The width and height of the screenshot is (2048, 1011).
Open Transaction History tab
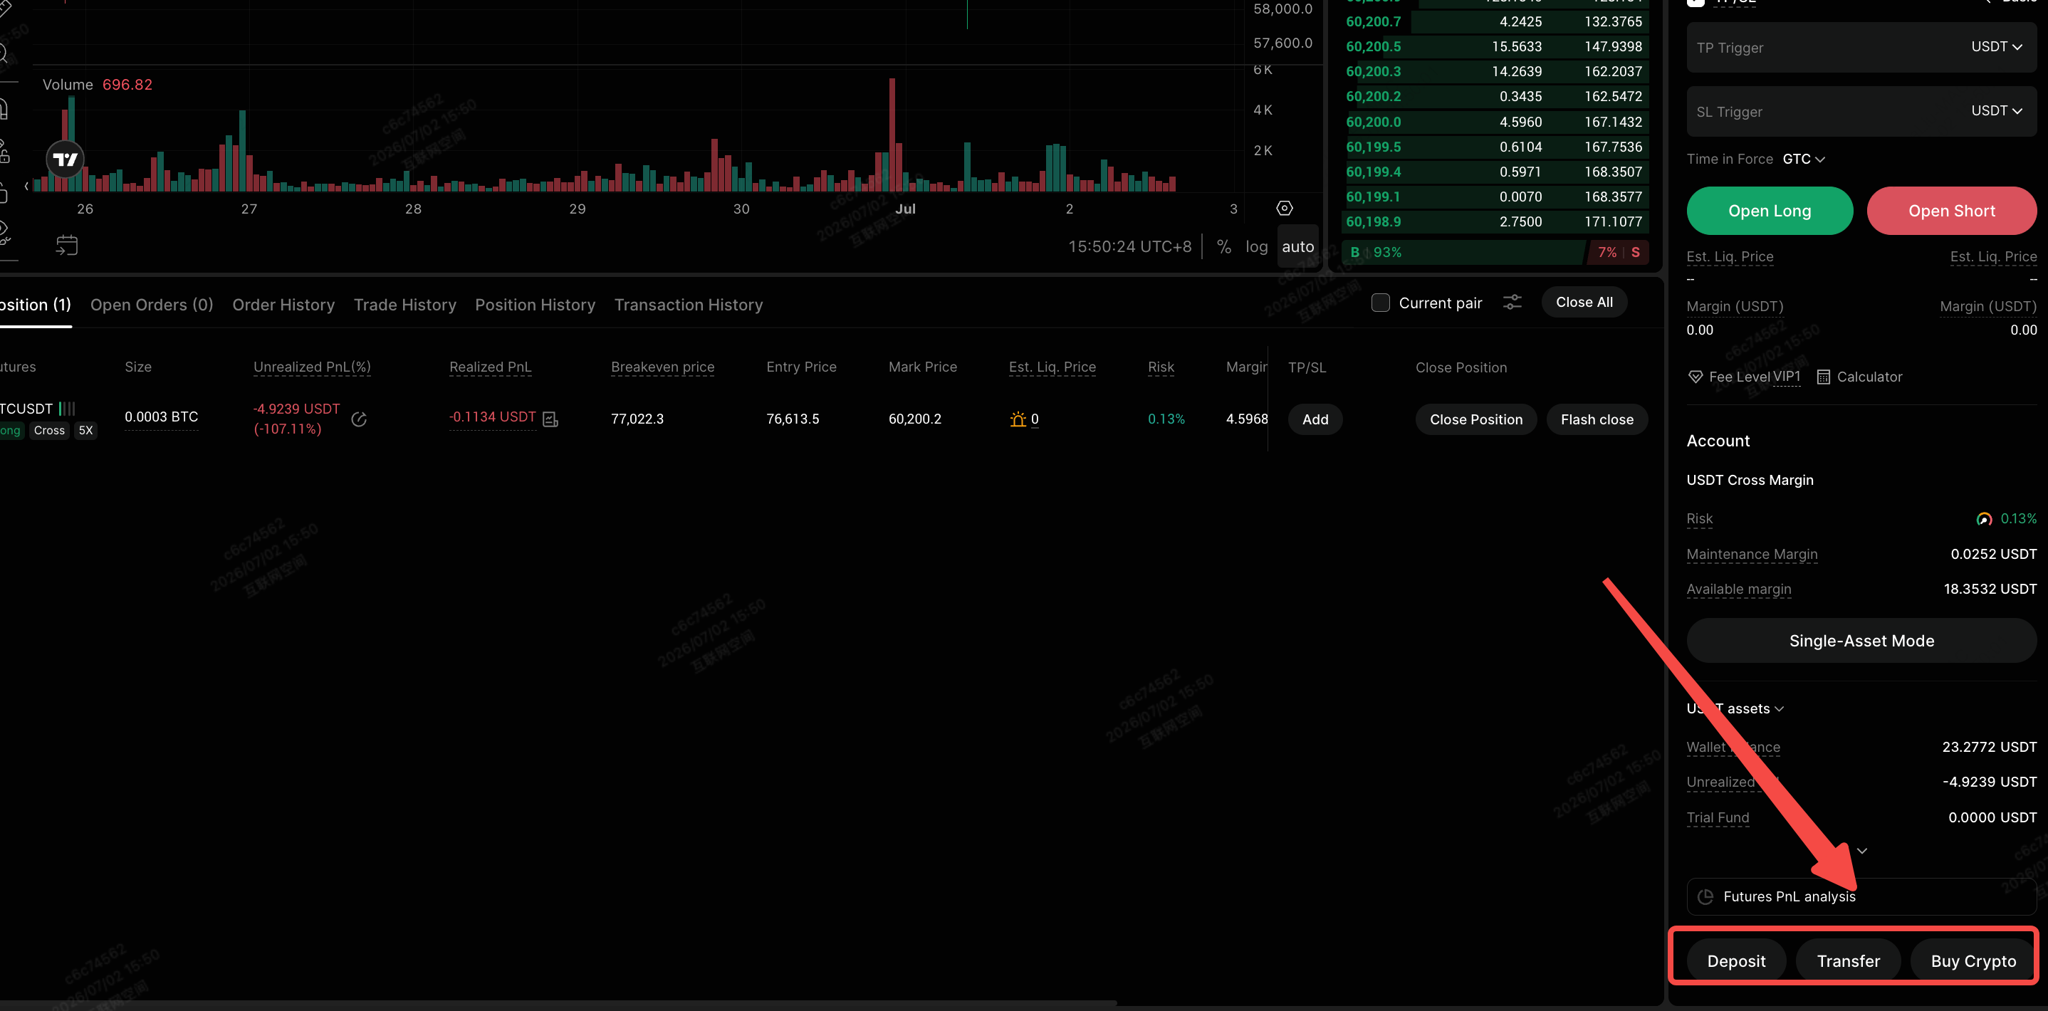(689, 305)
